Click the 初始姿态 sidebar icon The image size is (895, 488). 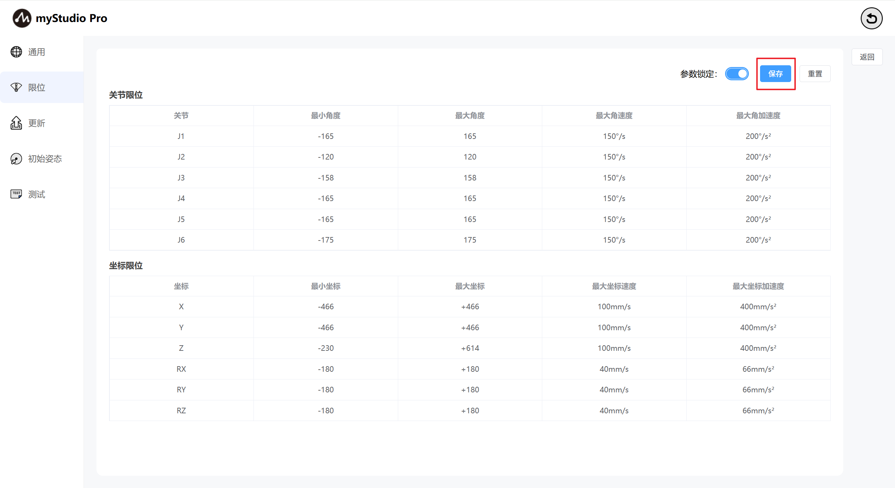(16, 159)
